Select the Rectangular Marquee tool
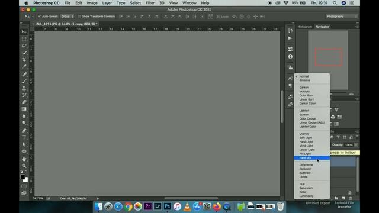379x213 pixels. (x=24, y=39)
